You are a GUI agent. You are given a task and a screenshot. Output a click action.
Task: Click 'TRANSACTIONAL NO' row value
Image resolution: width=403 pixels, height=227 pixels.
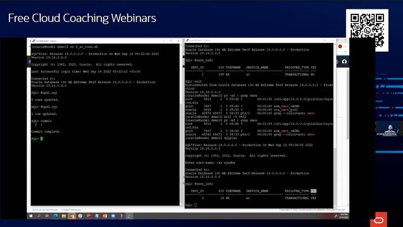tap(300, 74)
